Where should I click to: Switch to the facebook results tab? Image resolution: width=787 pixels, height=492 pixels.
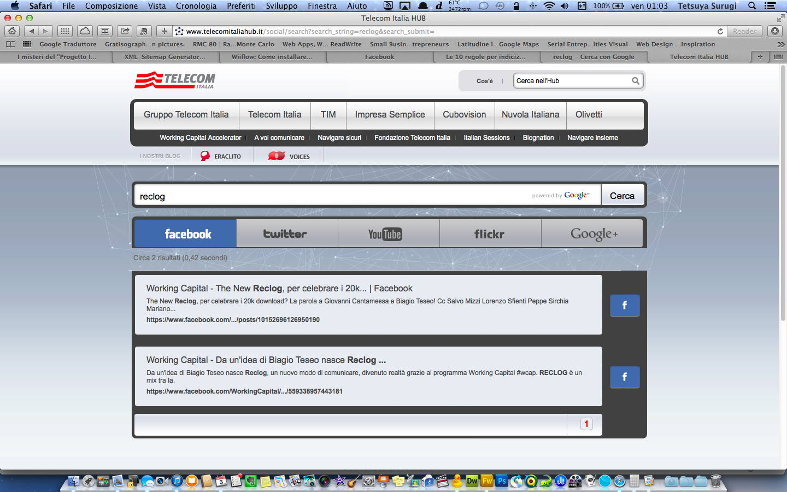[185, 233]
